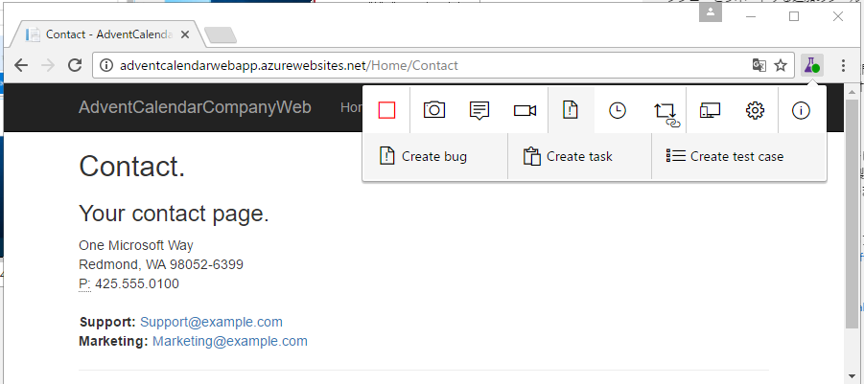Open the Chrome three-dot menu
The image size is (864, 384).
[x=843, y=65]
